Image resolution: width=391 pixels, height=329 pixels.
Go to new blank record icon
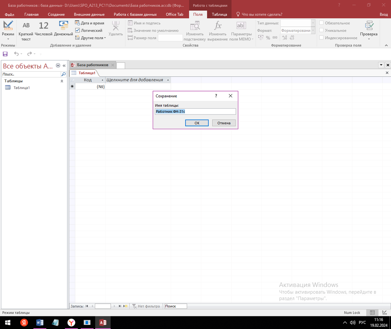(x=125, y=306)
